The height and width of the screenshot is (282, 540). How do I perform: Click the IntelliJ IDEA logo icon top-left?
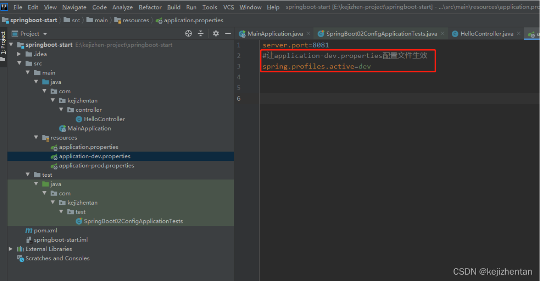pyautogui.click(x=4, y=7)
